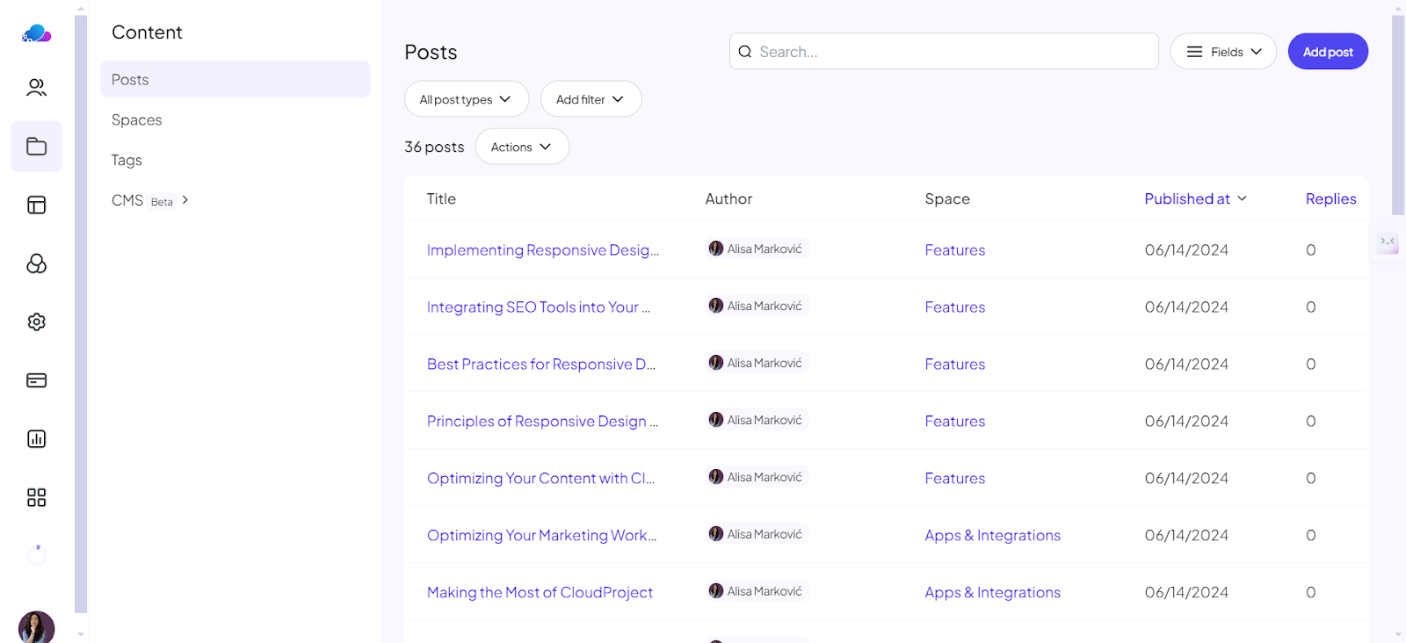This screenshot has height=643, width=1406.
Task: Open the Settings gear icon
Action: point(36,321)
